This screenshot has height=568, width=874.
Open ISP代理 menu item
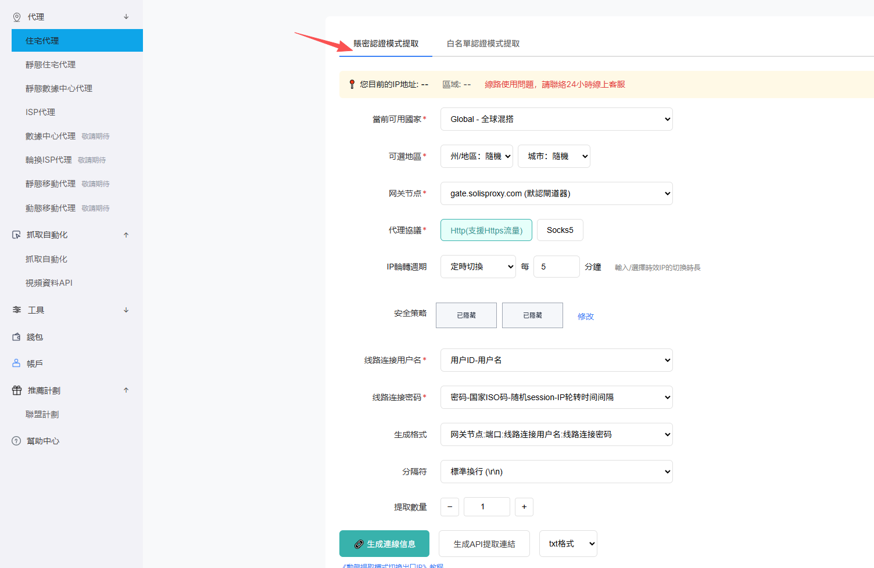[40, 112]
